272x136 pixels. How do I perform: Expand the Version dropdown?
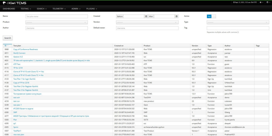click(147, 22)
